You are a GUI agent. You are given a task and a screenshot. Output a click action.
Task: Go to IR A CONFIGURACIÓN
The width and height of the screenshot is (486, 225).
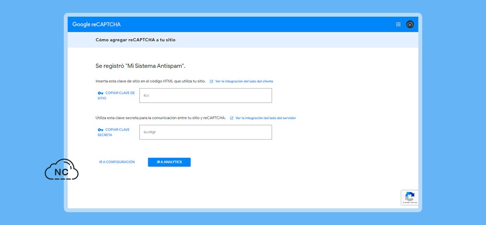117,162
